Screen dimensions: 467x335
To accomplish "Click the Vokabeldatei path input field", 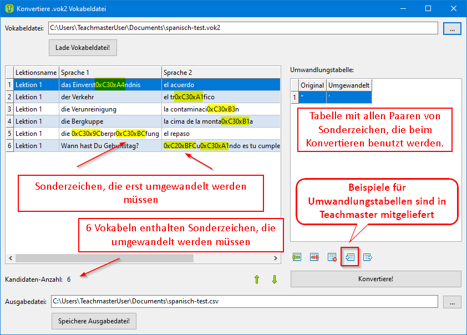I will coord(243,28).
